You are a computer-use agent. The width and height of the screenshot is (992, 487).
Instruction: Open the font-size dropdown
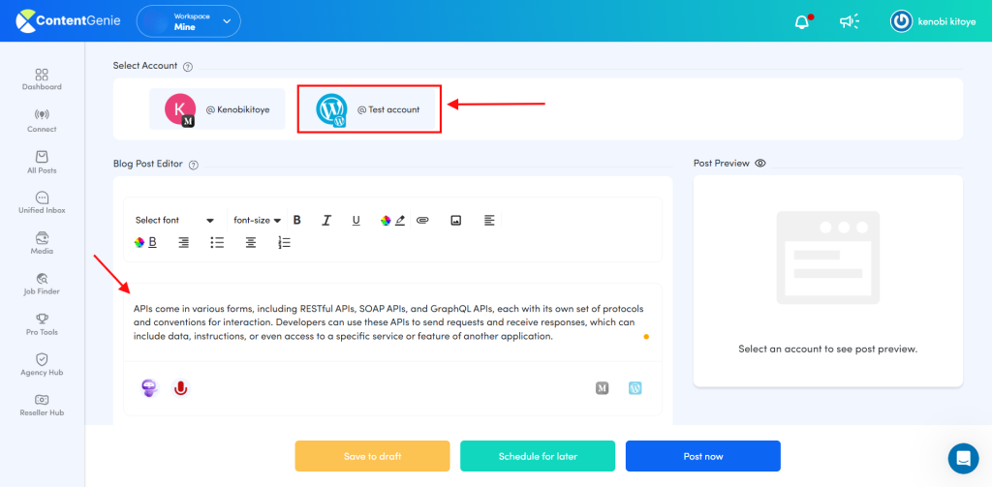pos(257,220)
